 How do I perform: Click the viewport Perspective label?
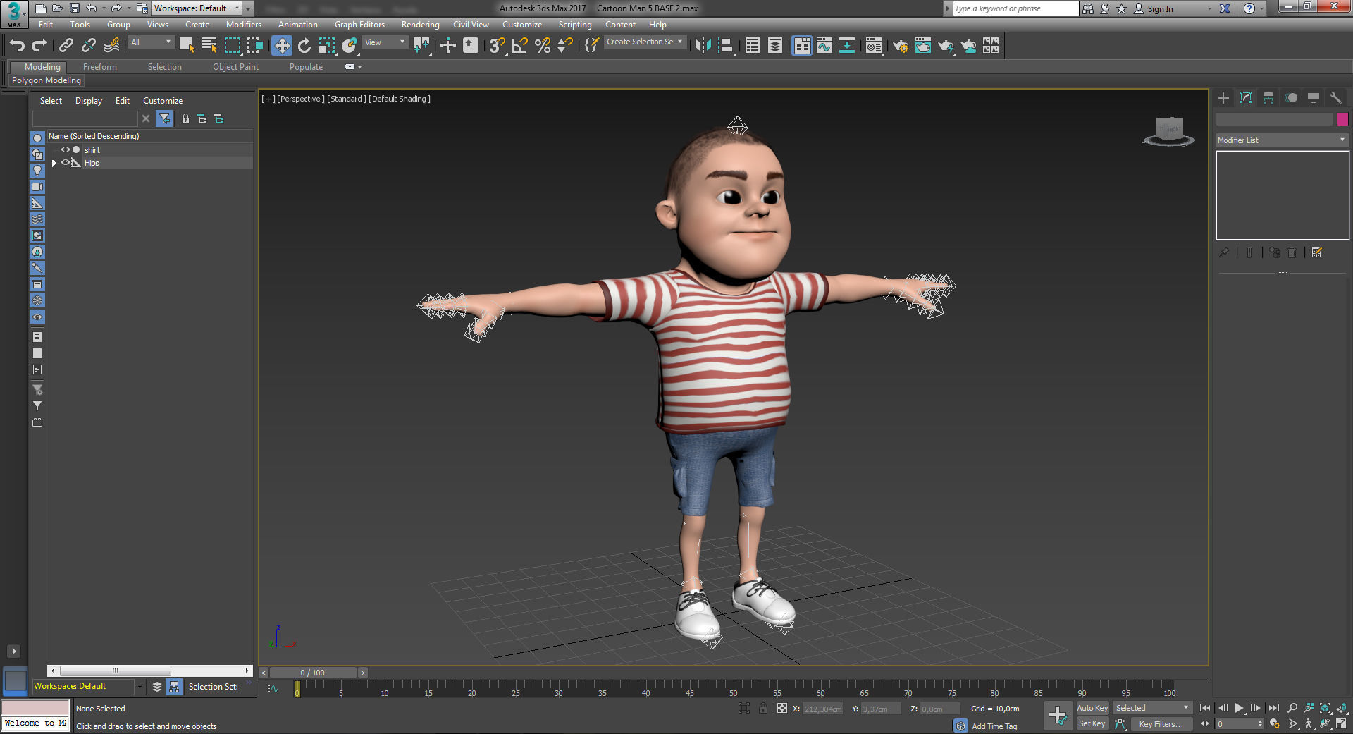point(301,99)
